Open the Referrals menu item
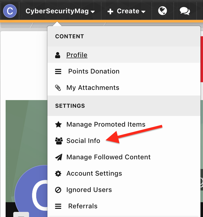The width and height of the screenshot is (203, 217). coord(83,206)
